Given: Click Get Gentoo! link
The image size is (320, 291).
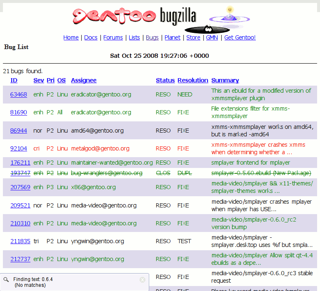Looking at the screenshot, I should click(x=240, y=37).
